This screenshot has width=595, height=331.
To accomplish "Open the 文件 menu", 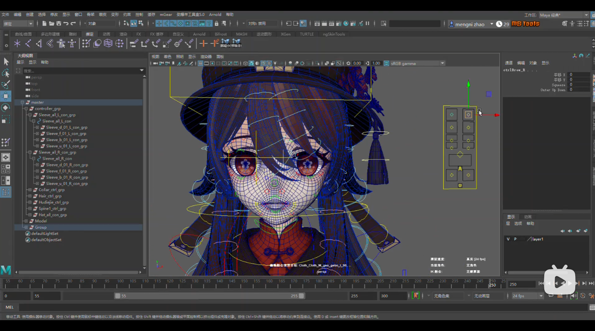I will 5,15.
